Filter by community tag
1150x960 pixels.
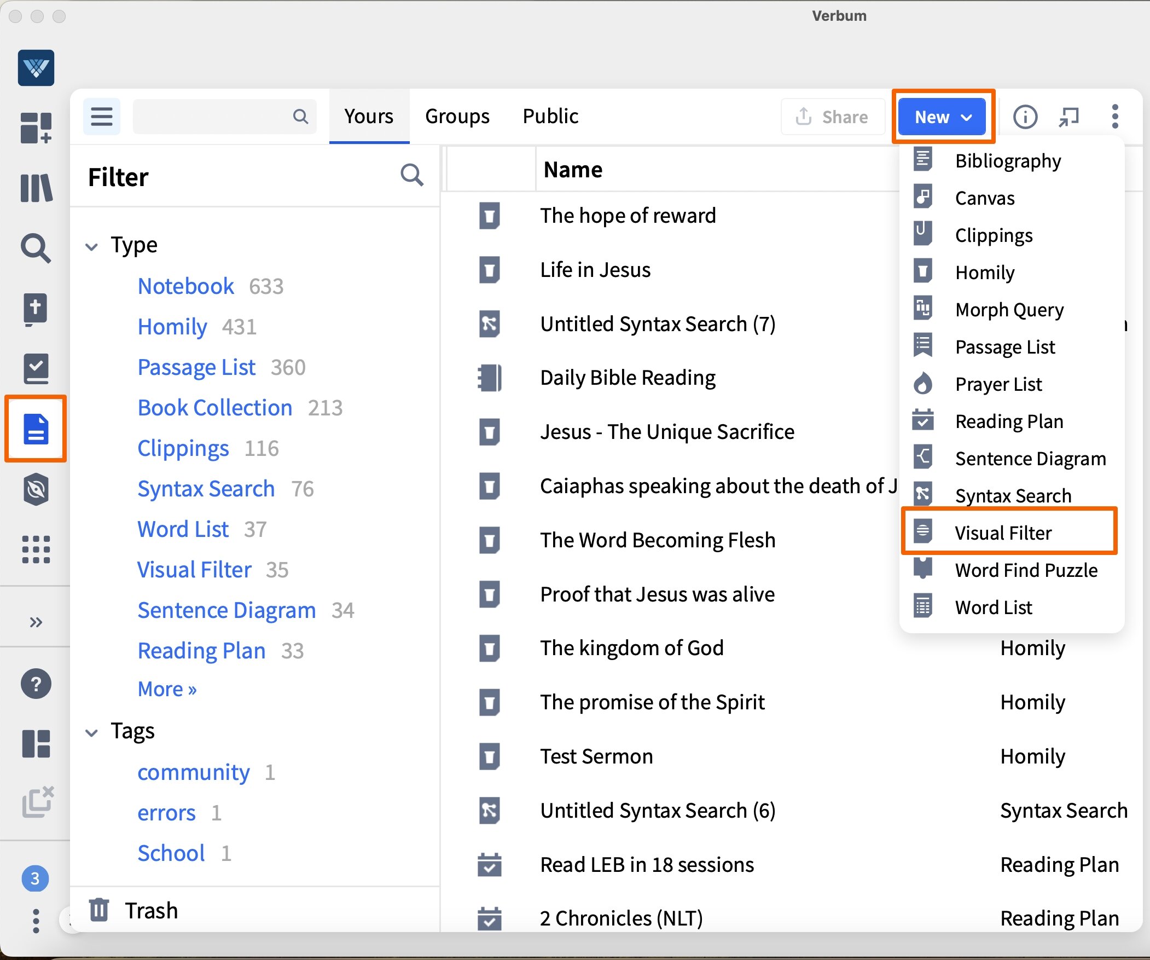pyautogui.click(x=193, y=773)
